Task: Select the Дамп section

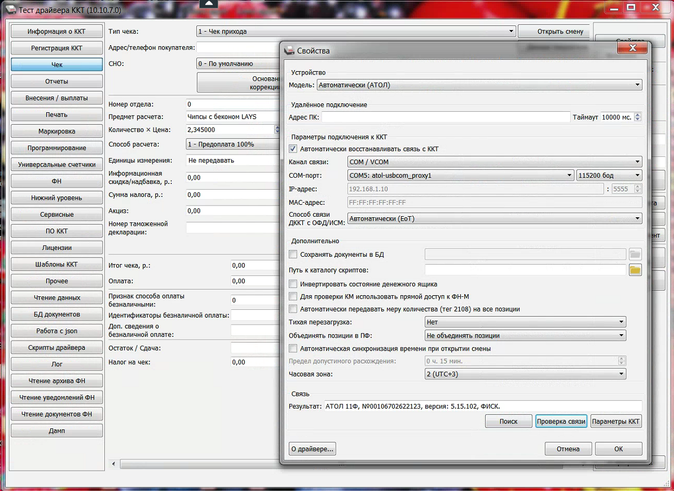Action: click(57, 431)
